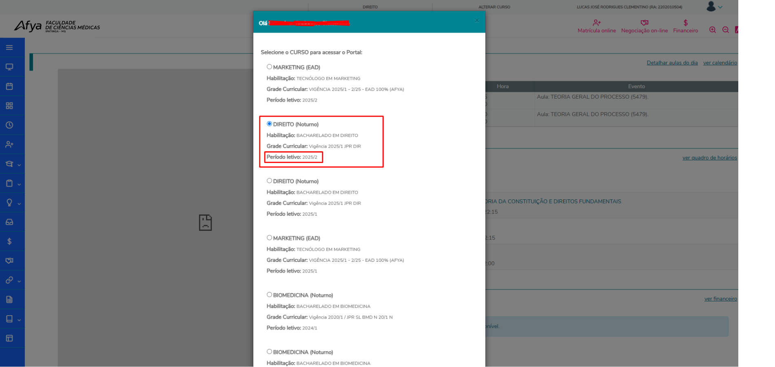Open the handshake icon in the sidebar
The width and height of the screenshot is (775, 367).
(9, 261)
